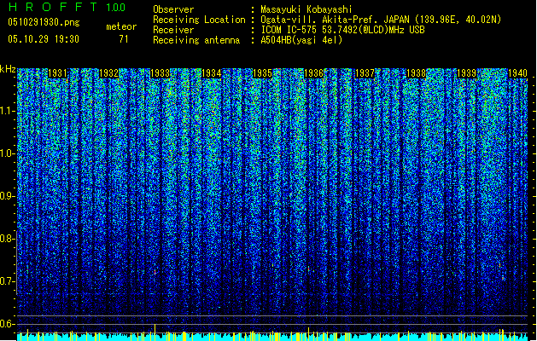
Task: Select the 1938 time marker
Action: point(416,73)
